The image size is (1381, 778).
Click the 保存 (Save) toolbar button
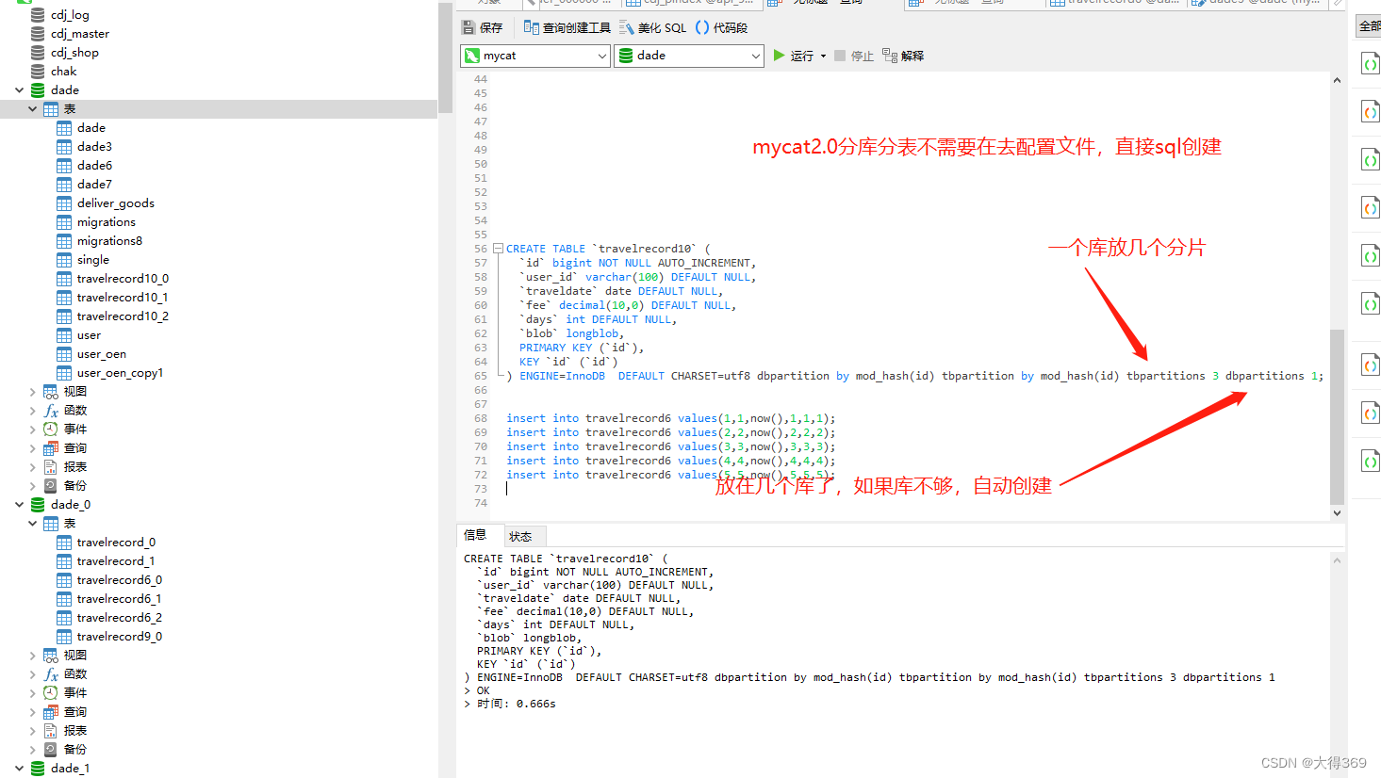pos(482,27)
